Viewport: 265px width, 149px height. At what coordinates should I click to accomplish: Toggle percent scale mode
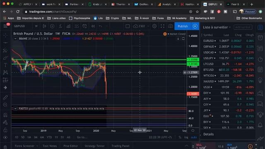click(180, 137)
